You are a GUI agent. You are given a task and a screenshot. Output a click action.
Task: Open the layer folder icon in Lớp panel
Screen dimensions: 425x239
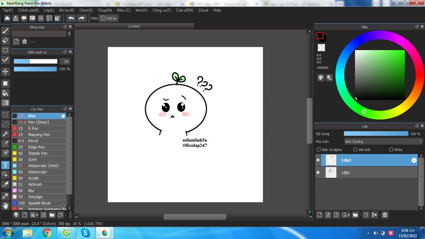[x=355, y=215]
